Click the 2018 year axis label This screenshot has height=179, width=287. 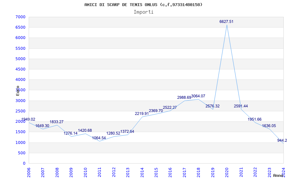(199, 172)
